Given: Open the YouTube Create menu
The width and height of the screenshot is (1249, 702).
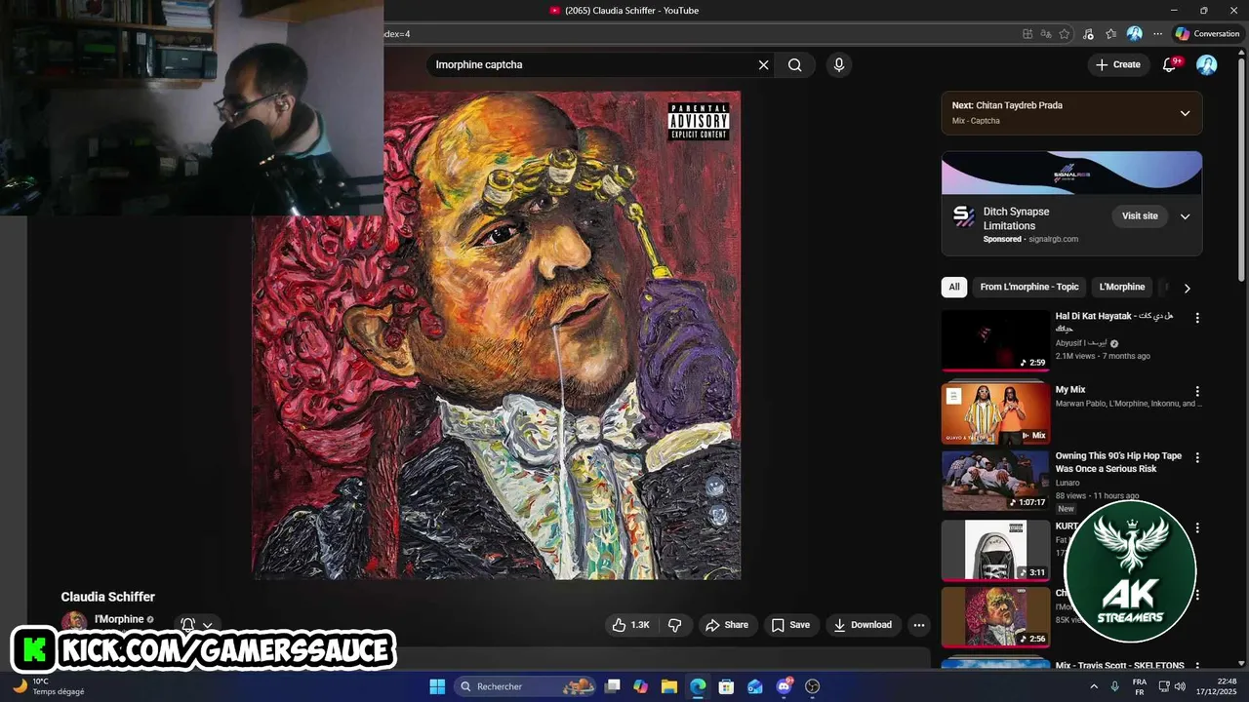Looking at the screenshot, I should 1117,64.
